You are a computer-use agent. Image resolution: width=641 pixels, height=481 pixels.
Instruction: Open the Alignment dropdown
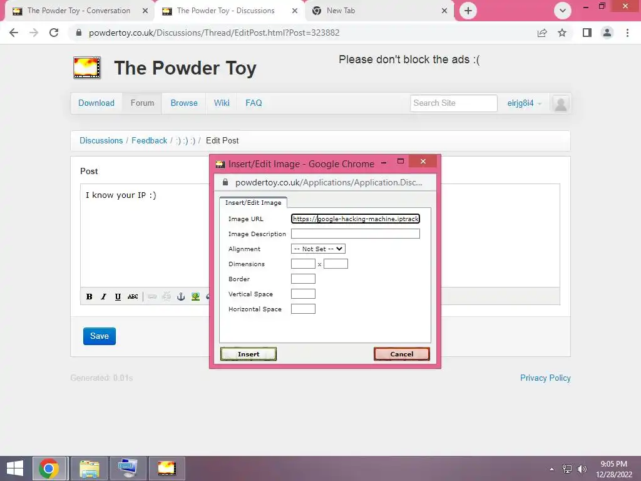(x=318, y=249)
